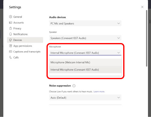Image resolution: width=151 pixels, height=117 pixels.
Task: Collapse the Microphone dropdown
Action: (x=85, y=53)
